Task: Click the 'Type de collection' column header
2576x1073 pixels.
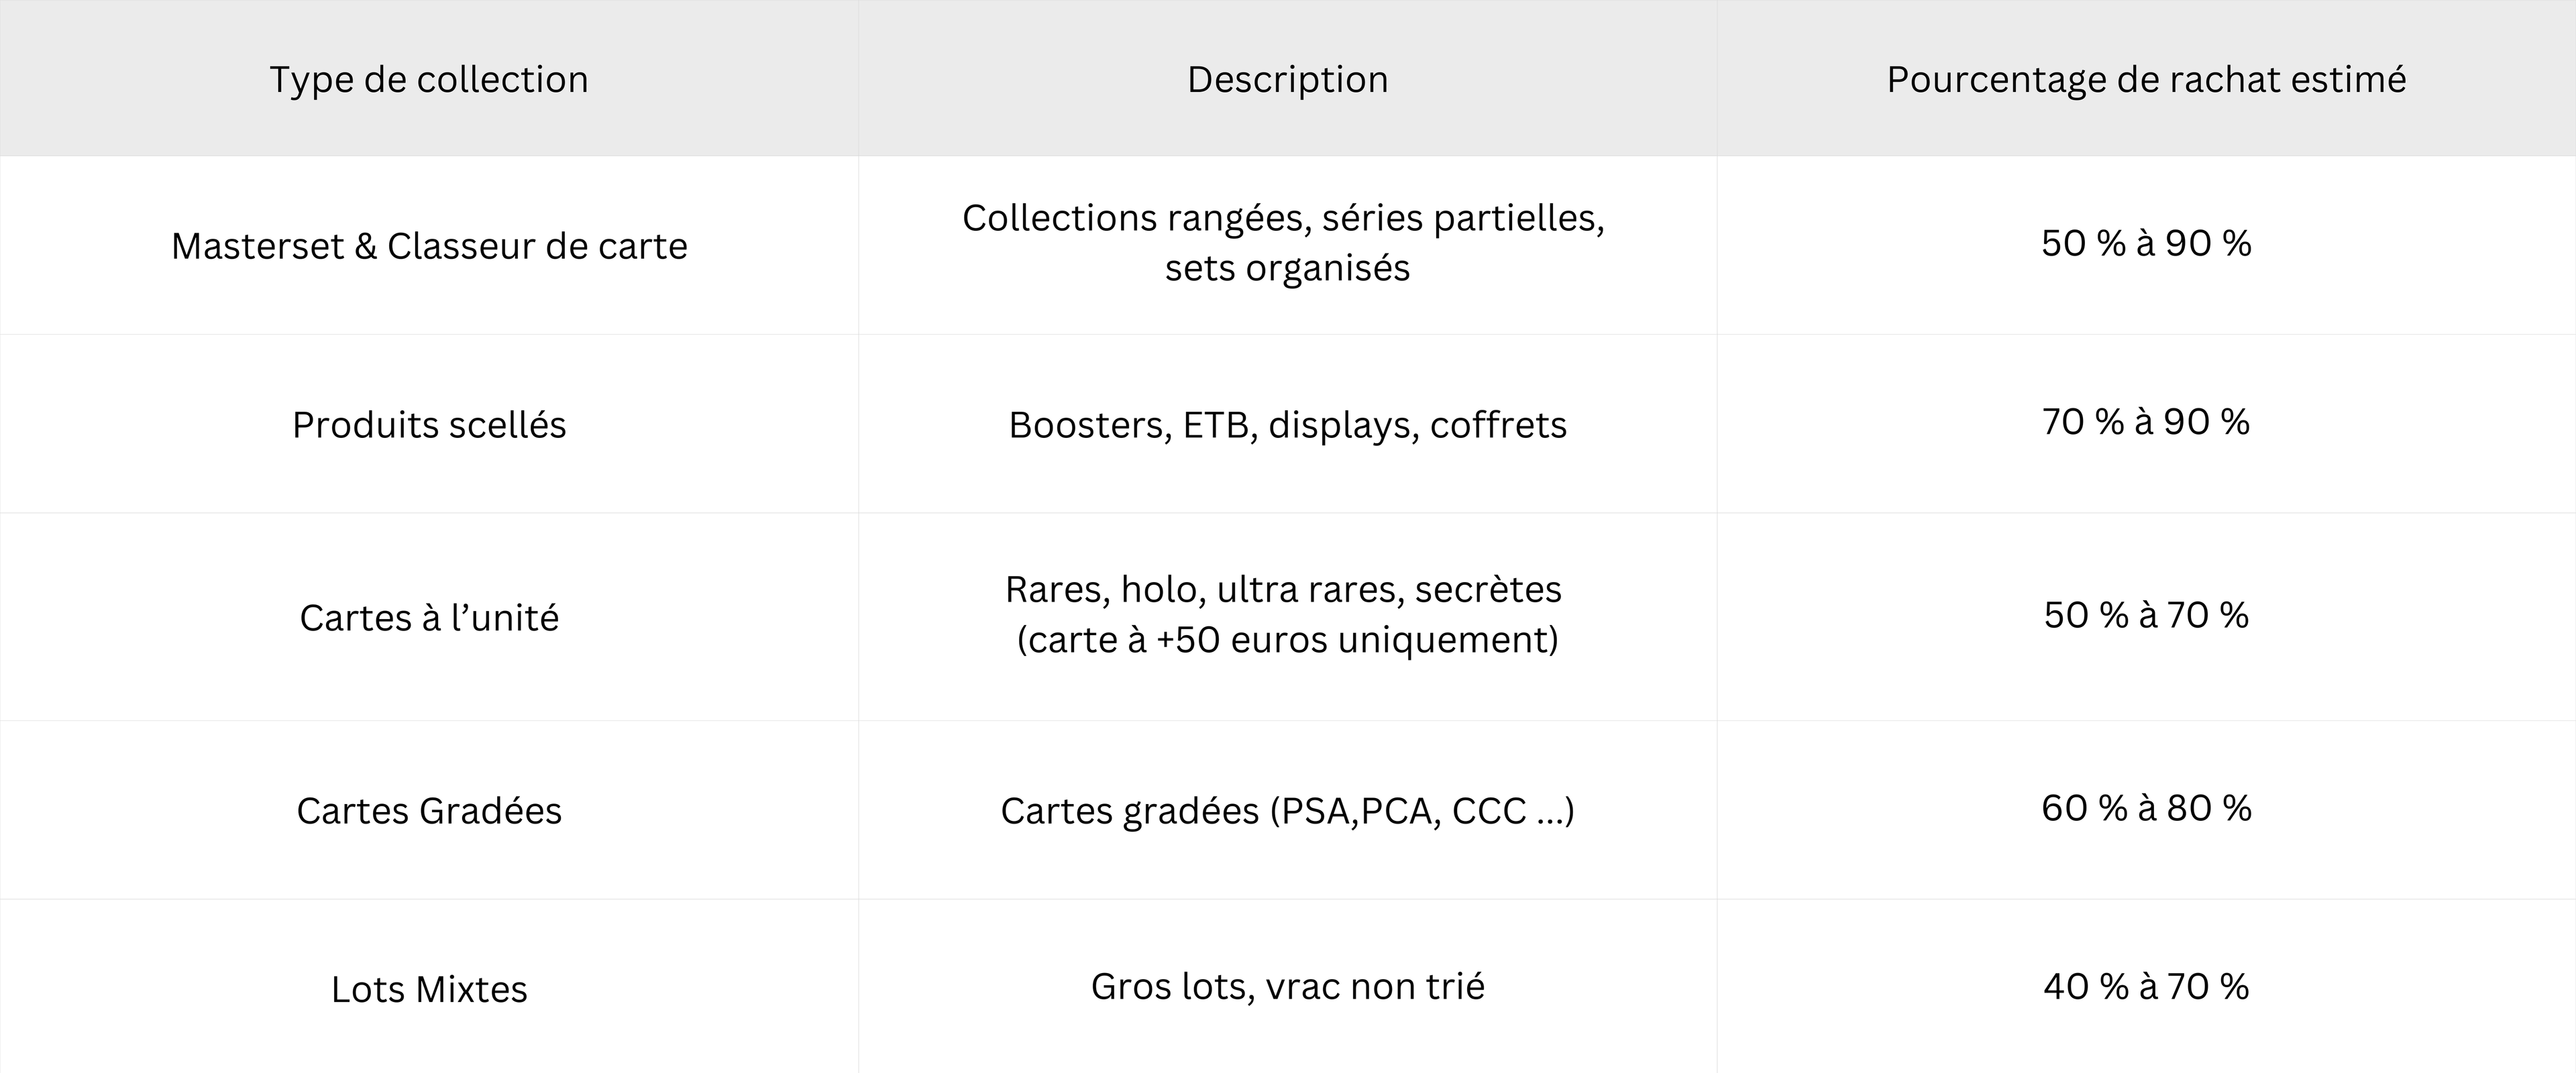Action: (429, 79)
